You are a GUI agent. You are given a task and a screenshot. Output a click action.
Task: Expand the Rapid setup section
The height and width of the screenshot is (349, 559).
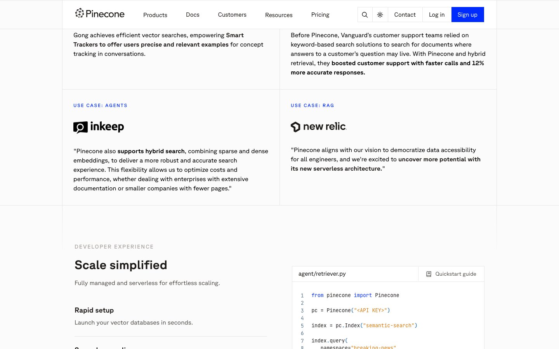pos(94,310)
